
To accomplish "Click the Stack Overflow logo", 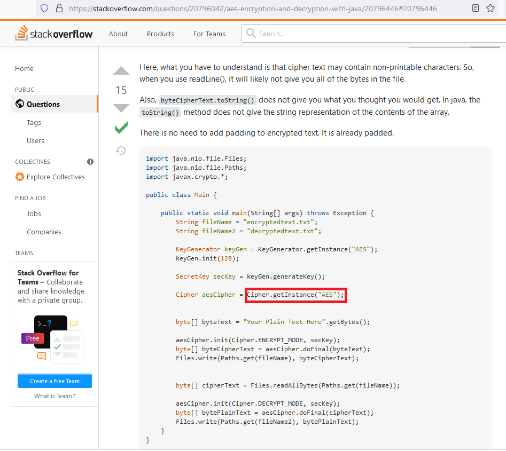I will (53, 33).
